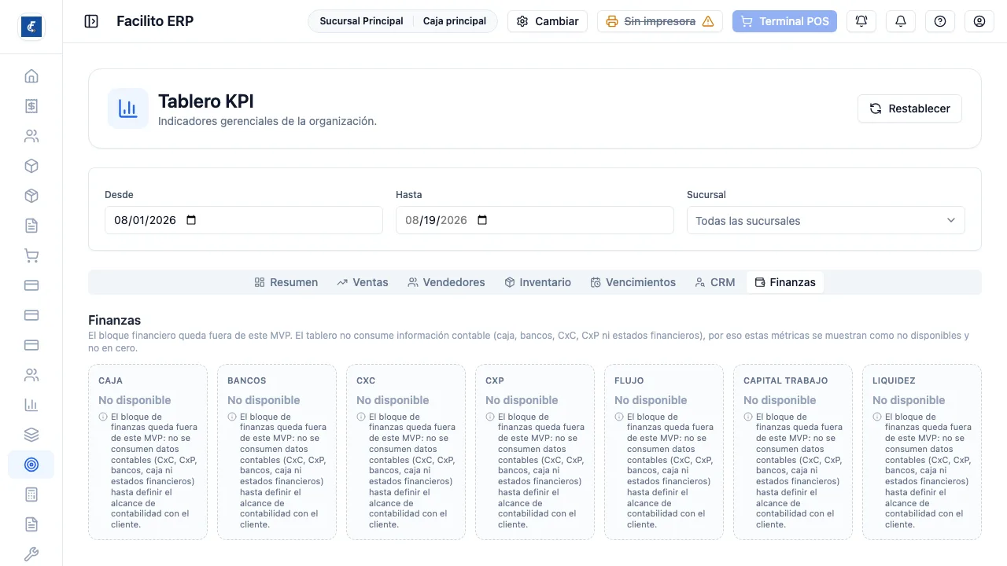Switch to the Inventario tab

(x=538, y=282)
